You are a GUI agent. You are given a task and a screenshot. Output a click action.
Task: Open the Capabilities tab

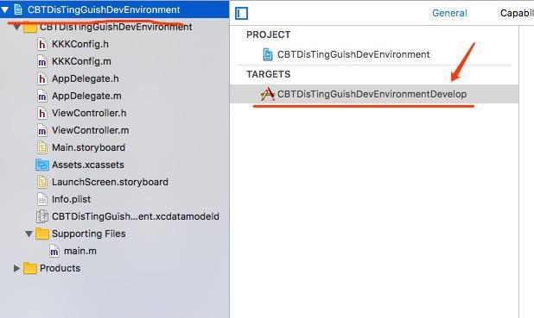click(x=517, y=13)
